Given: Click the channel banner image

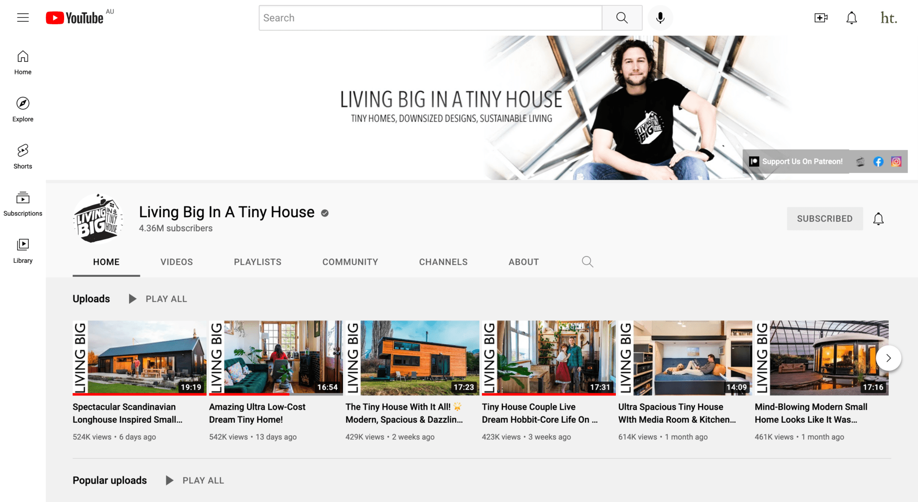Looking at the screenshot, I should pos(482,108).
